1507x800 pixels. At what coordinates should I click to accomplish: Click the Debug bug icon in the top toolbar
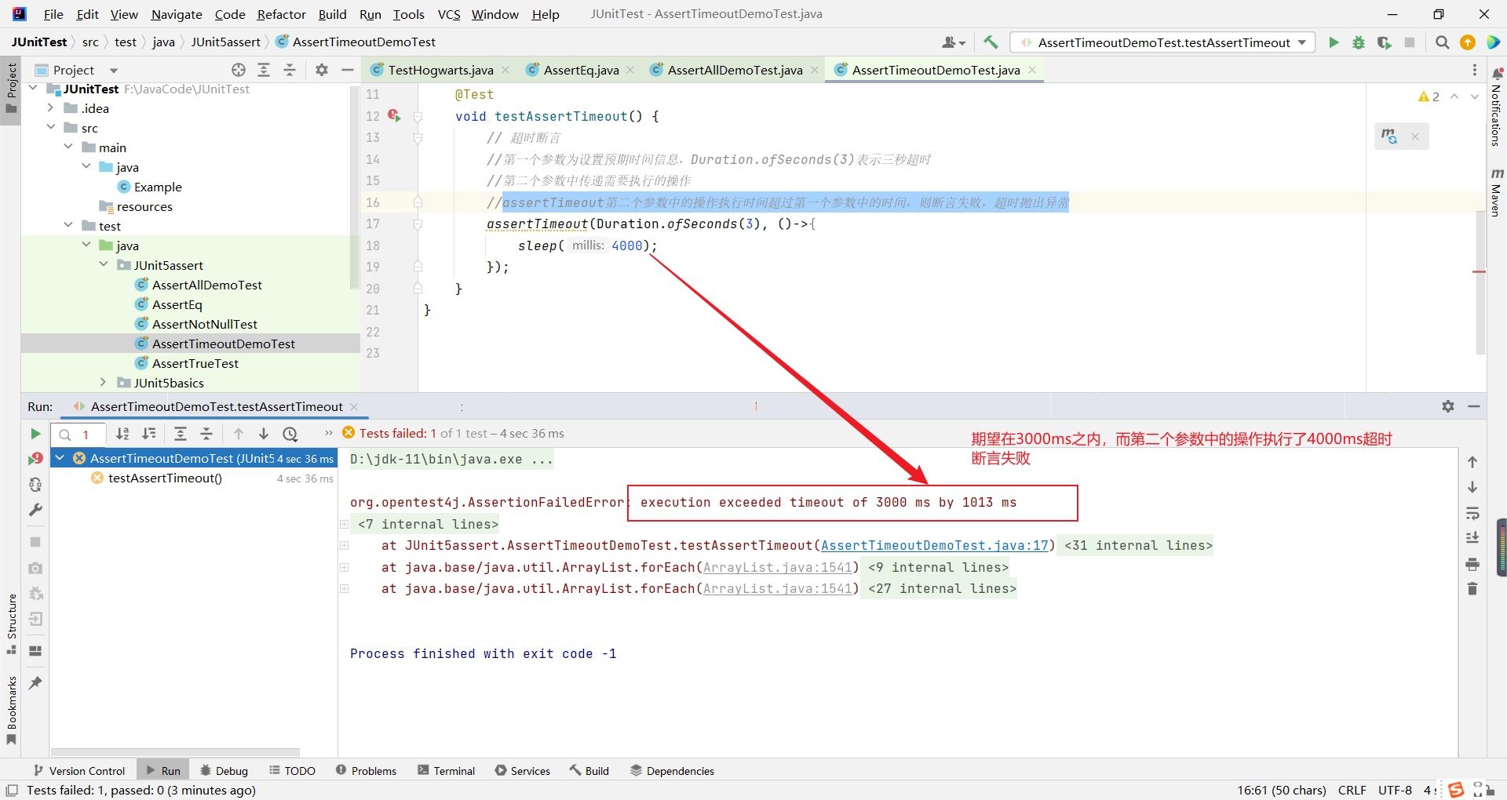1359,42
